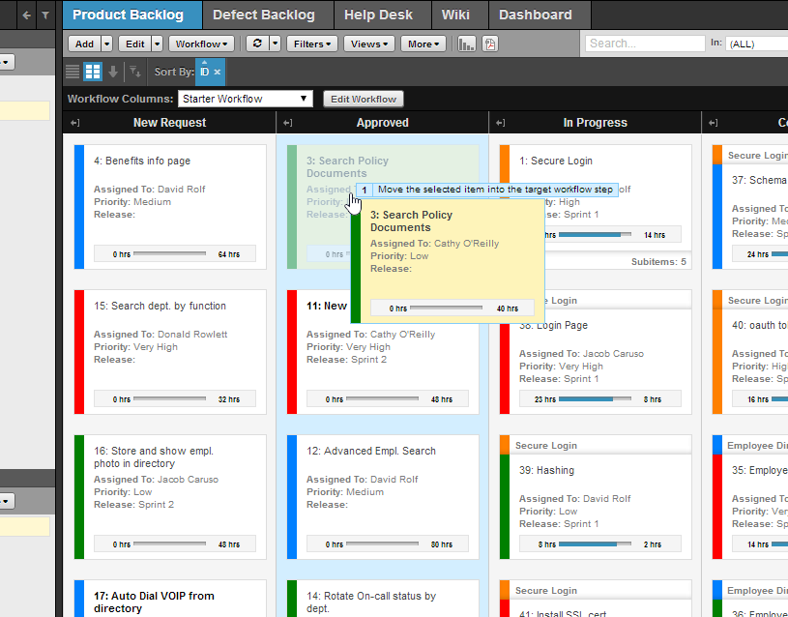Go to the Dashboard tab
Image resolution: width=788 pixels, height=617 pixels.
pyautogui.click(x=540, y=15)
